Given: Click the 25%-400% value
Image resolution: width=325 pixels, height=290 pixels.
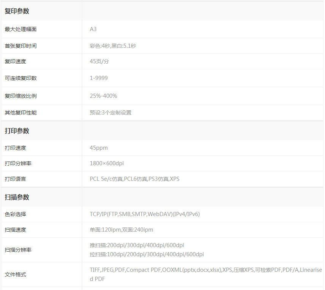Looking at the screenshot, I should tap(103, 96).
